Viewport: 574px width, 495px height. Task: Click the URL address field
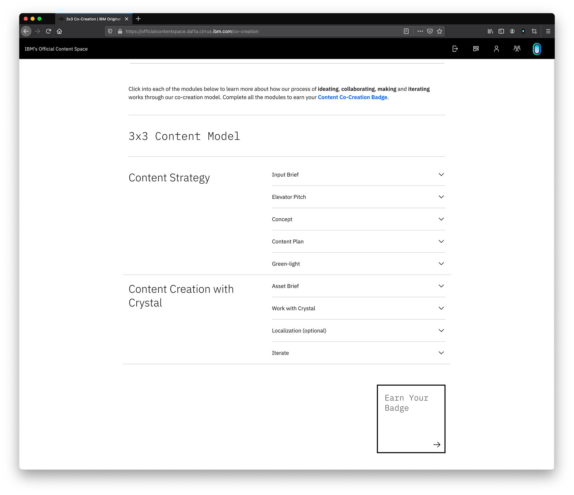257,31
